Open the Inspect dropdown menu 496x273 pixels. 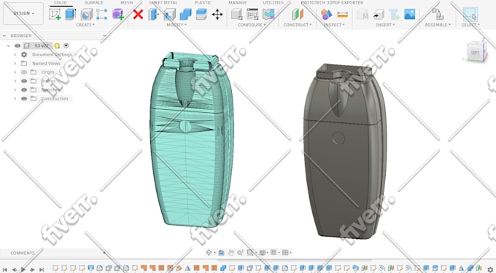(x=334, y=25)
